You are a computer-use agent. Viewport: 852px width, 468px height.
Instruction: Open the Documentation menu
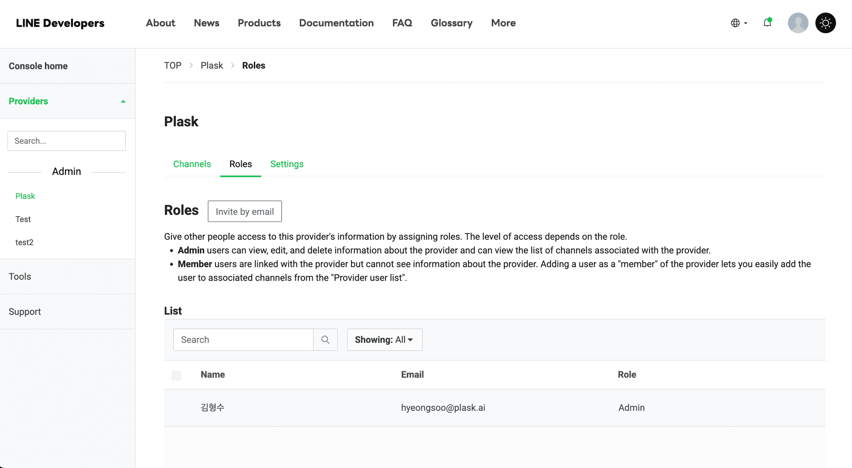point(337,23)
